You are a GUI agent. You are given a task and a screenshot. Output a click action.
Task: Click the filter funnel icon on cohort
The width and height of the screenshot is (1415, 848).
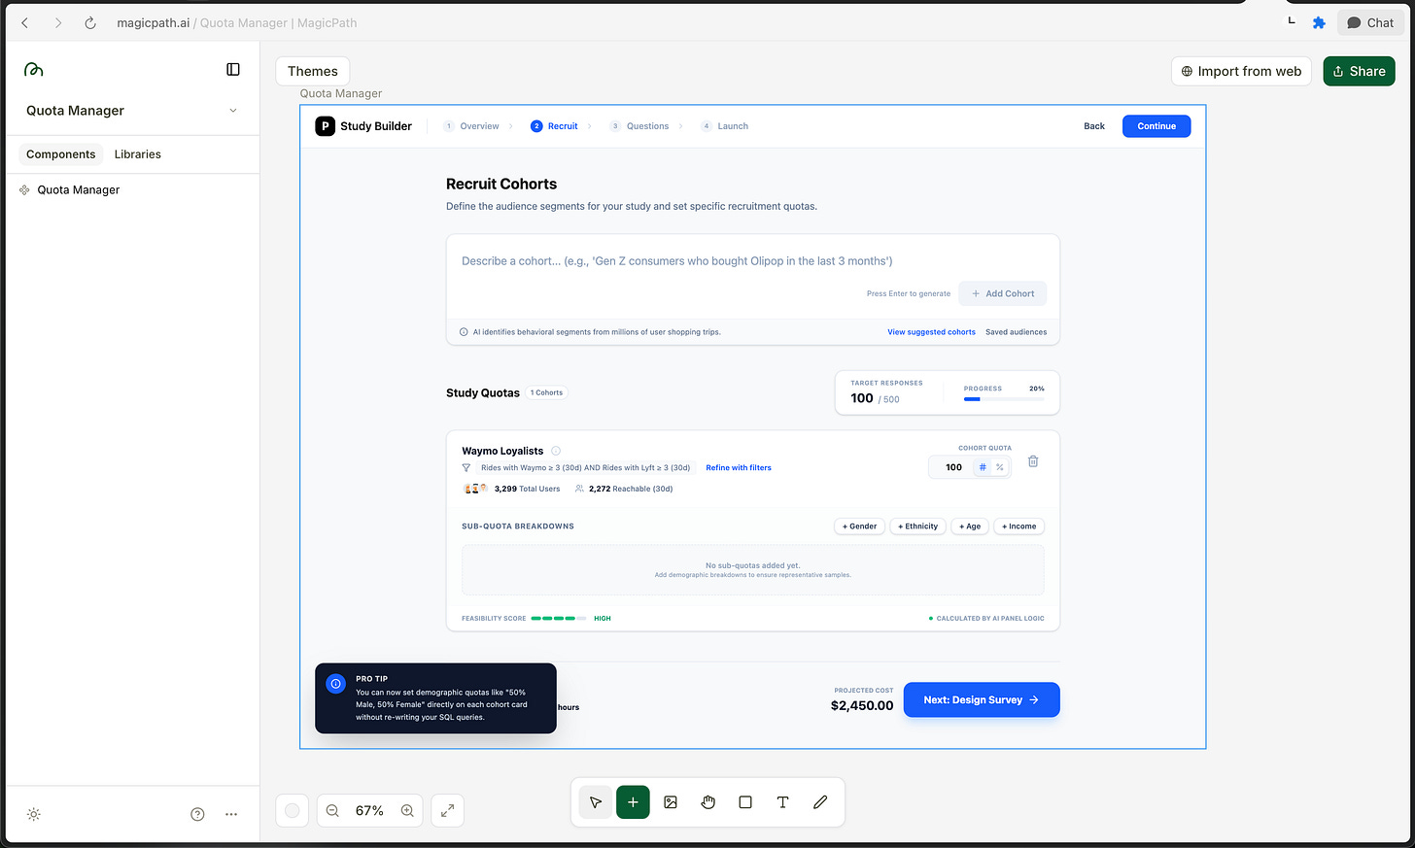point(466,468)
